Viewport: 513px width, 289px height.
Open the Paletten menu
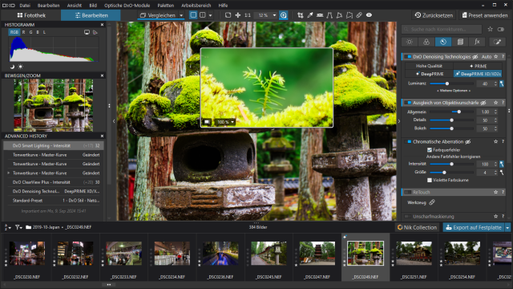click(x=166, y=6)
